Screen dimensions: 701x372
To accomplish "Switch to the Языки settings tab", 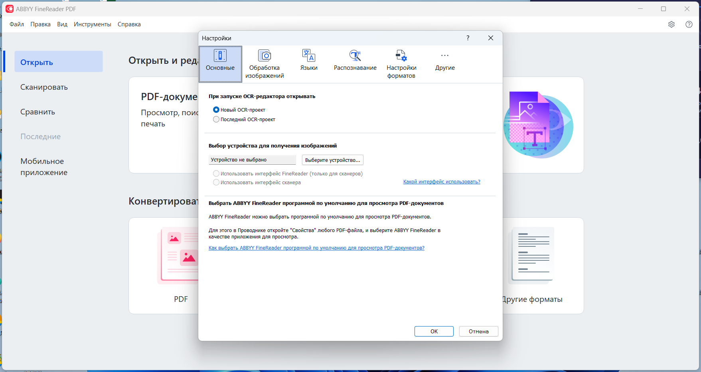I will (309, 64).
